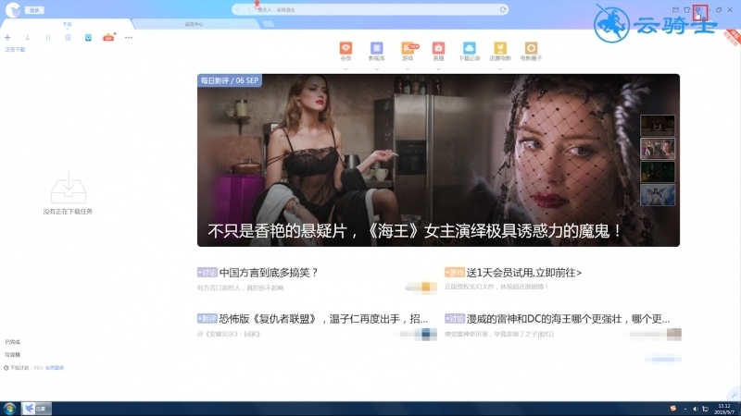Click the Sogou input icon in the system tray
741x416 pixels.
(x=673, y=409)
